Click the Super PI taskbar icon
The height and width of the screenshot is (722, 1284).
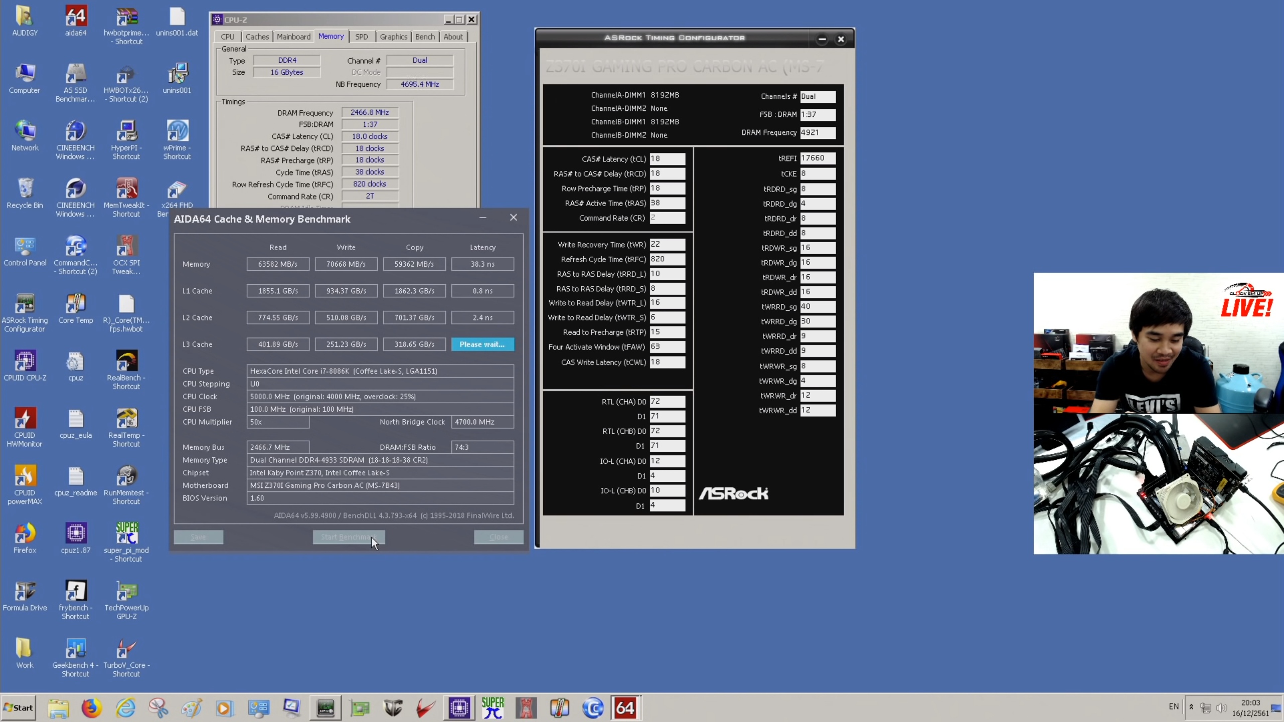[x=493, y=707]
